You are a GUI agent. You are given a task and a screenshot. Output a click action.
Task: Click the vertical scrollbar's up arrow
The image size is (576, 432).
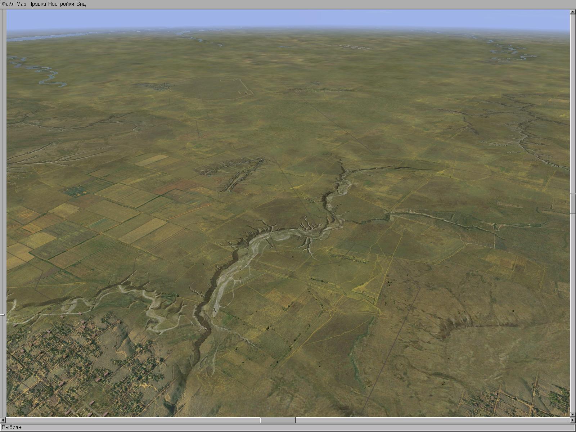point(573,12)
